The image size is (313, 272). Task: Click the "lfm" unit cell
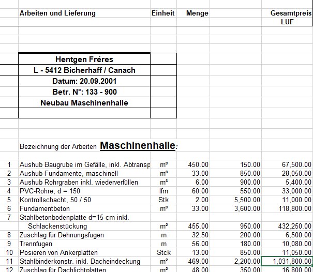(x=163, y=191)
